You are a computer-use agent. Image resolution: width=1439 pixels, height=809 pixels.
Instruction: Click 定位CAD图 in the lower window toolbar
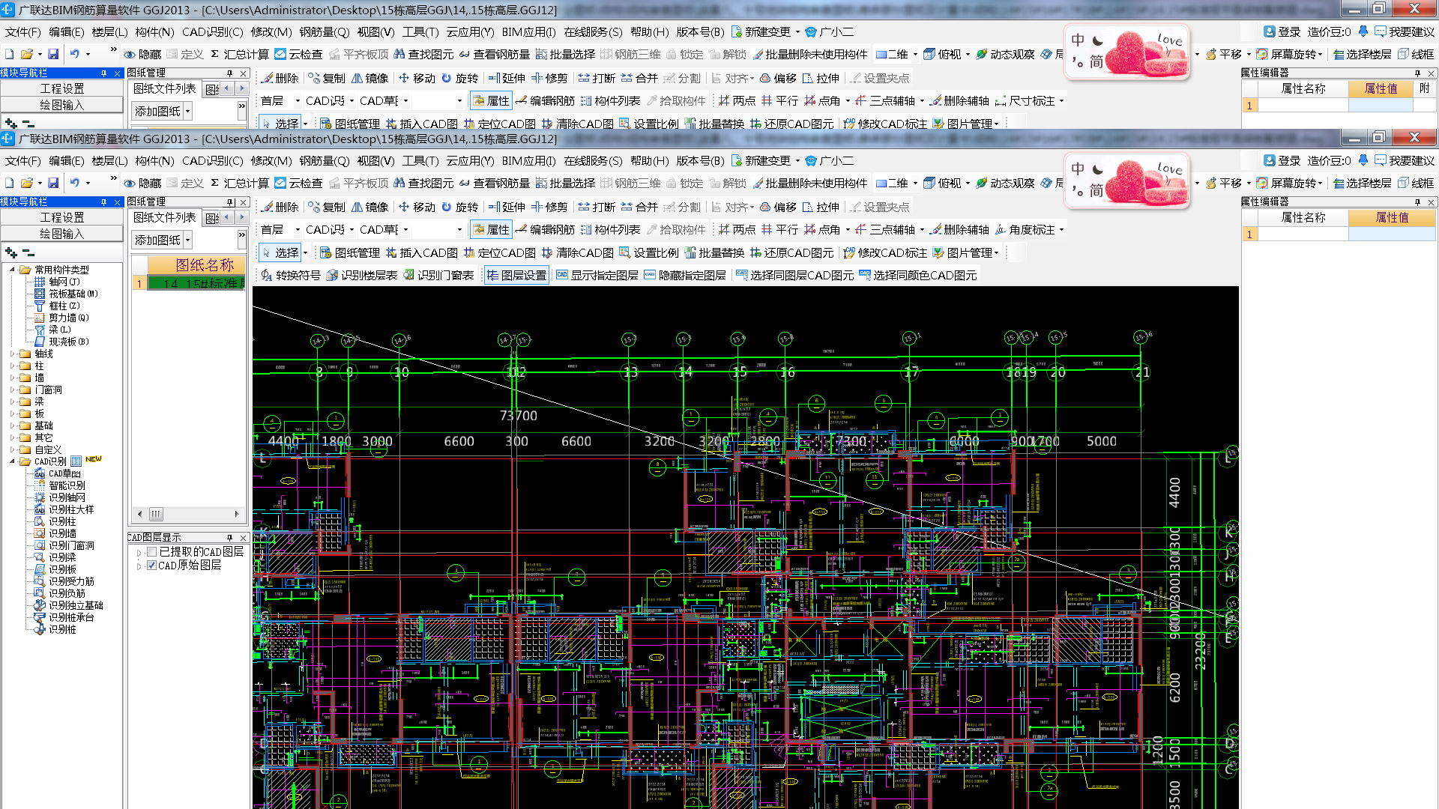500,252
